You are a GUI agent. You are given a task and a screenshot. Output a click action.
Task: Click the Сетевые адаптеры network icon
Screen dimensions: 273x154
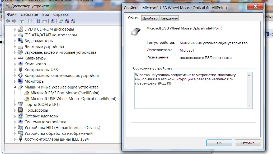(x=21, y=116)
